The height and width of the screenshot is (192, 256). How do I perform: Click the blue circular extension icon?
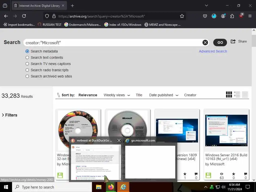click(214, 16)
